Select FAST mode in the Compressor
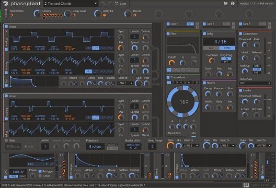 pyautogui.click(x=257, y=72)
